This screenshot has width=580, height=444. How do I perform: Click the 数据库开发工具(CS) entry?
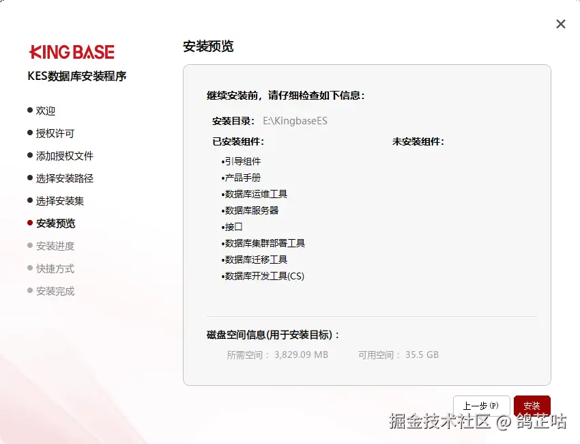(263, 276)
